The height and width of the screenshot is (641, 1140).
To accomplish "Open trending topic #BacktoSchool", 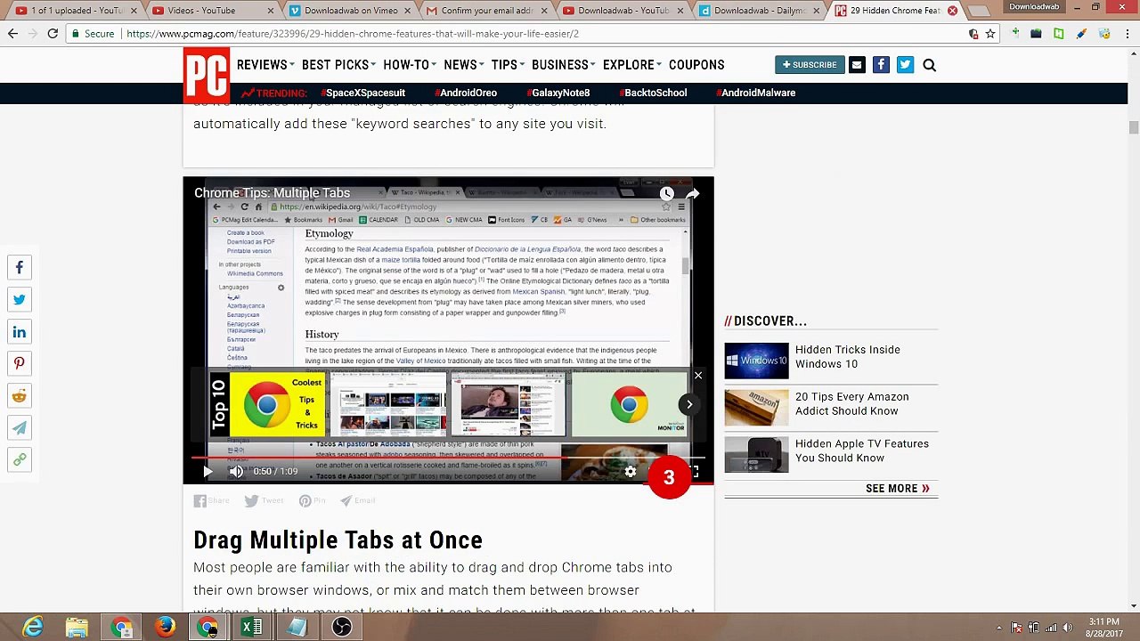I will click(653, 93).
